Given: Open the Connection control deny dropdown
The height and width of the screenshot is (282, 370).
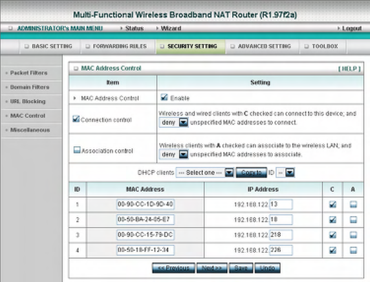Looking at the screenshot, I should click(x=174, y=122).
